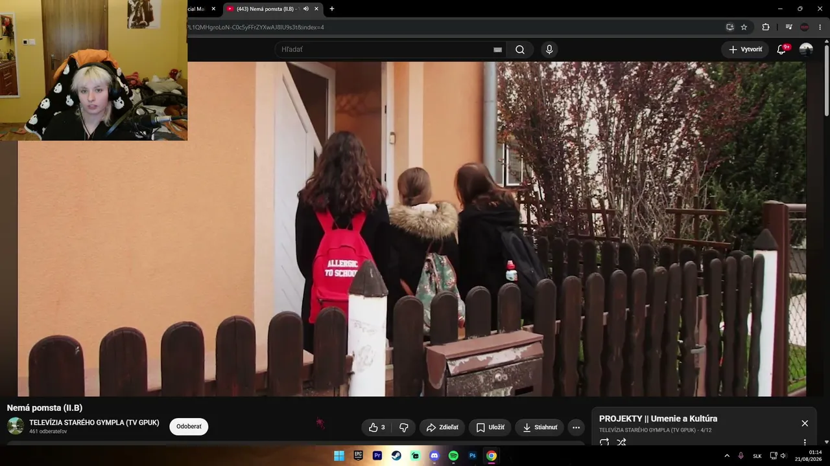The width and height of the screenshot is (830, 466).
Task: Switch to the Nemá pomsta (II.B) tab
Action: tap(273, 9)
